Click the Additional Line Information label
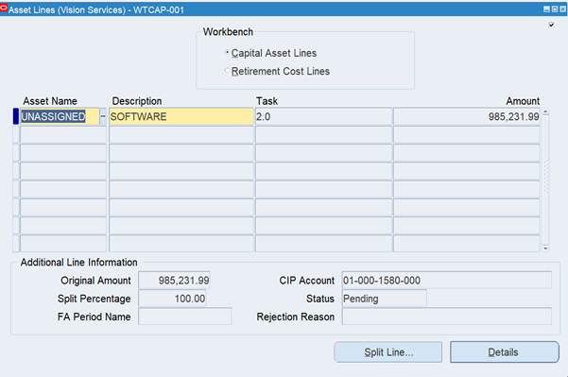The height and width of the screenshot is (377, 568). point(79,262)
